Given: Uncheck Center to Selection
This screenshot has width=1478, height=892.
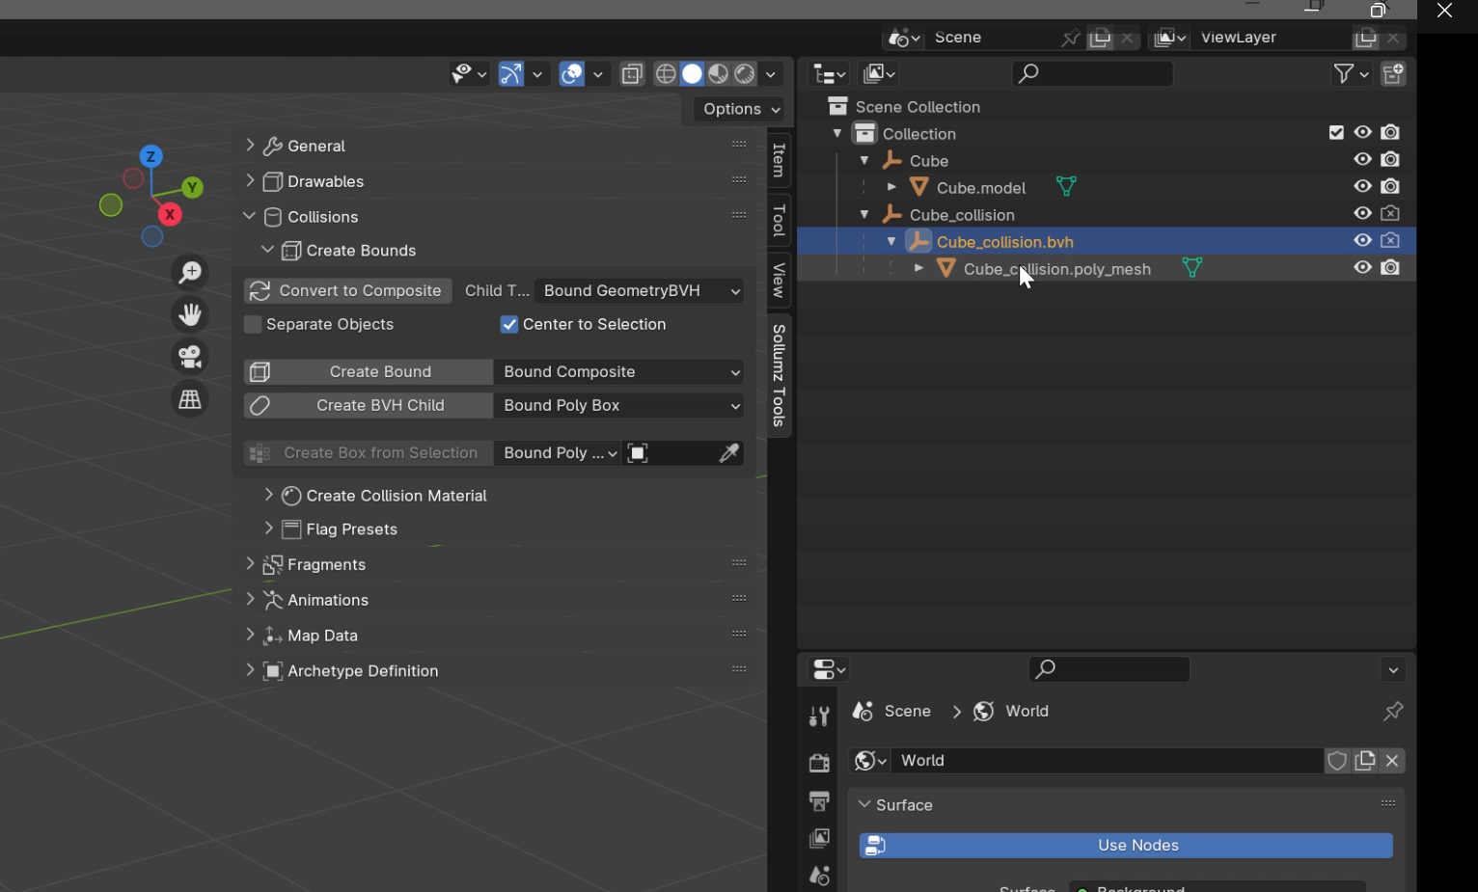Looking at the screenshot, I should [x=509, y=325].
